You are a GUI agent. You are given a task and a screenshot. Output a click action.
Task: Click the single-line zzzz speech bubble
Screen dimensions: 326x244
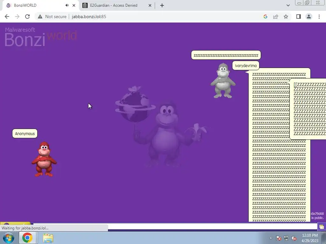click(226, 55)
